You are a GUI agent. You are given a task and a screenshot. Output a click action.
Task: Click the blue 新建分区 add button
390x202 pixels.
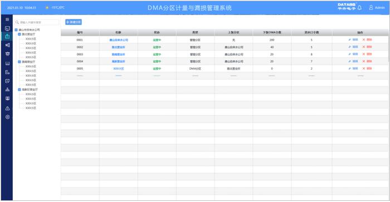coord(74,22)
